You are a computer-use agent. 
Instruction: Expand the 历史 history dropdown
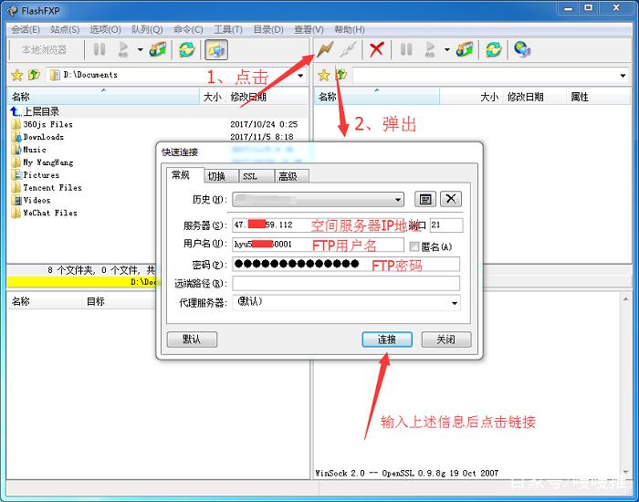tap(397, 200)
